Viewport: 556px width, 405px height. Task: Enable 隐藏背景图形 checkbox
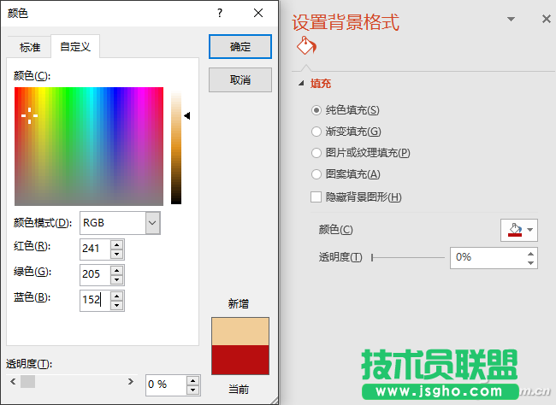pyautogui.click(x=317, y=197)
